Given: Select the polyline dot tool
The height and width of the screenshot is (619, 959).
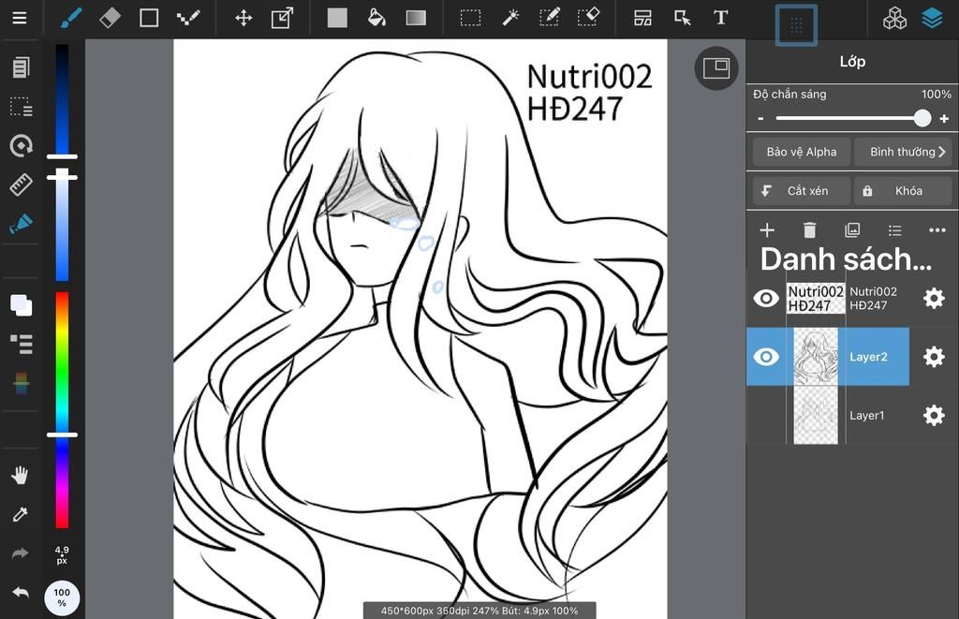Looking at the screenshot, I should pyautogui.click(x=187, y=18).
